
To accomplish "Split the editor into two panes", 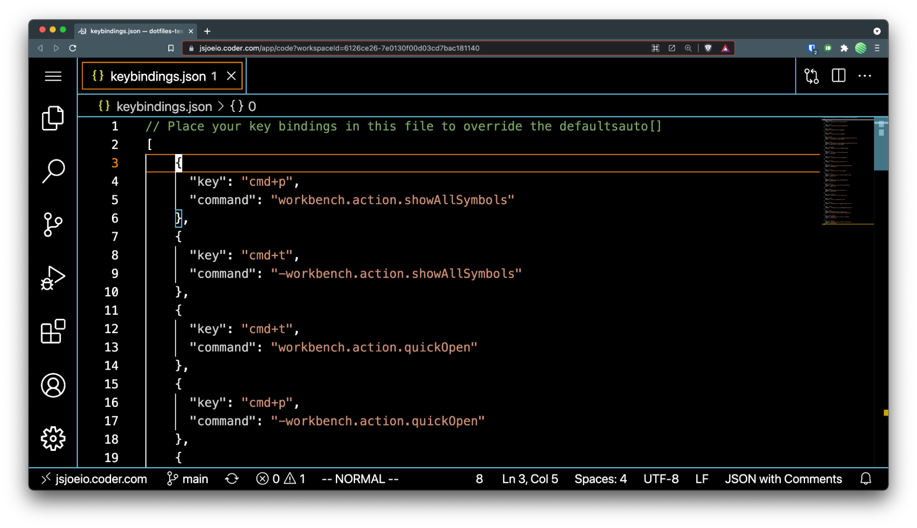I will [838, 76].
